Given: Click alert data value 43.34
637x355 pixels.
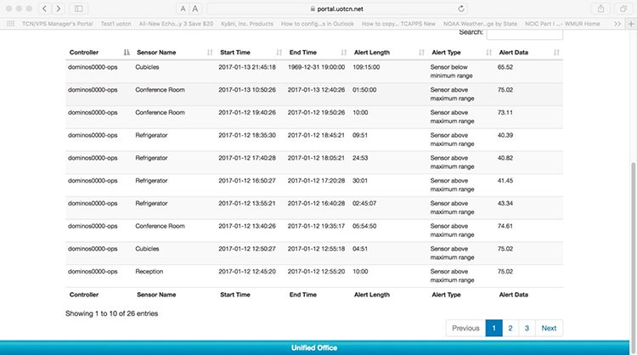Looking at the screenshot, I should point(505,204).
